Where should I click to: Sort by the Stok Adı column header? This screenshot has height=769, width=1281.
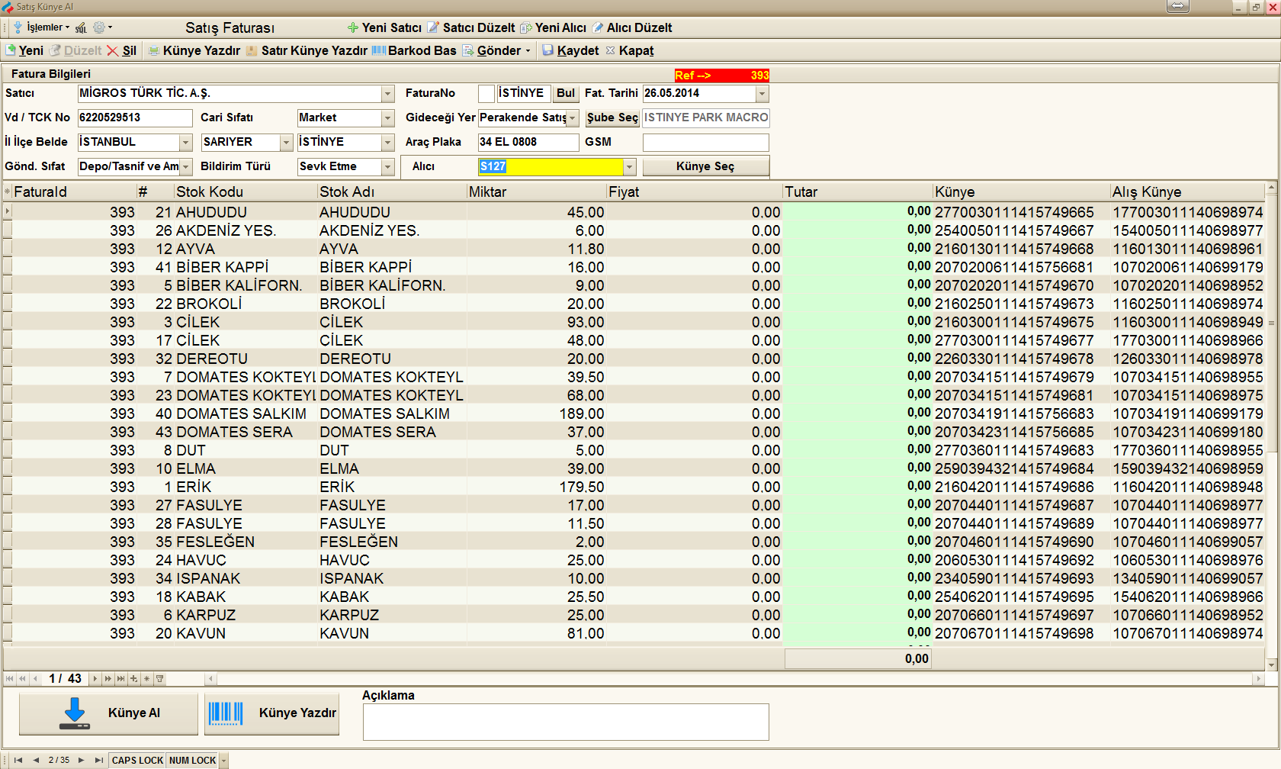click(x=391, y=191)
